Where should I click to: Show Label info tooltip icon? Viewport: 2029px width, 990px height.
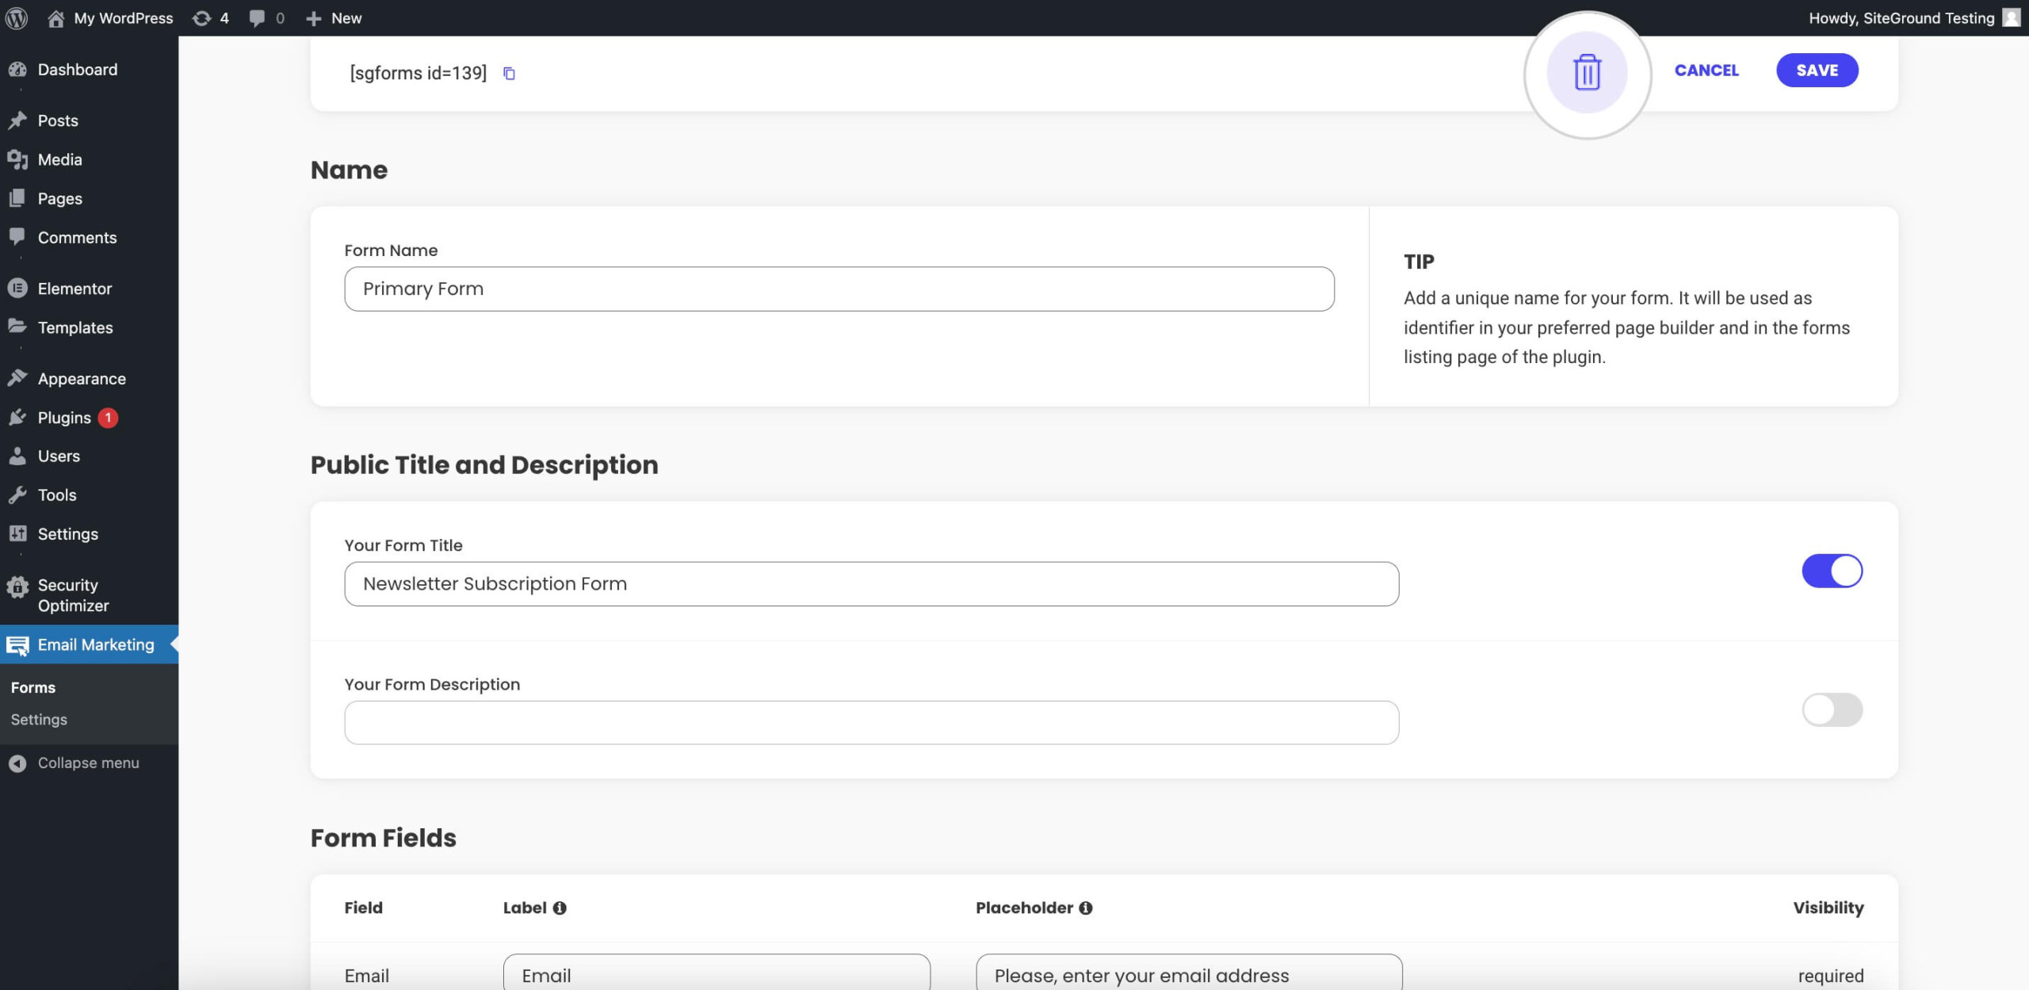(x=560, y=908)
